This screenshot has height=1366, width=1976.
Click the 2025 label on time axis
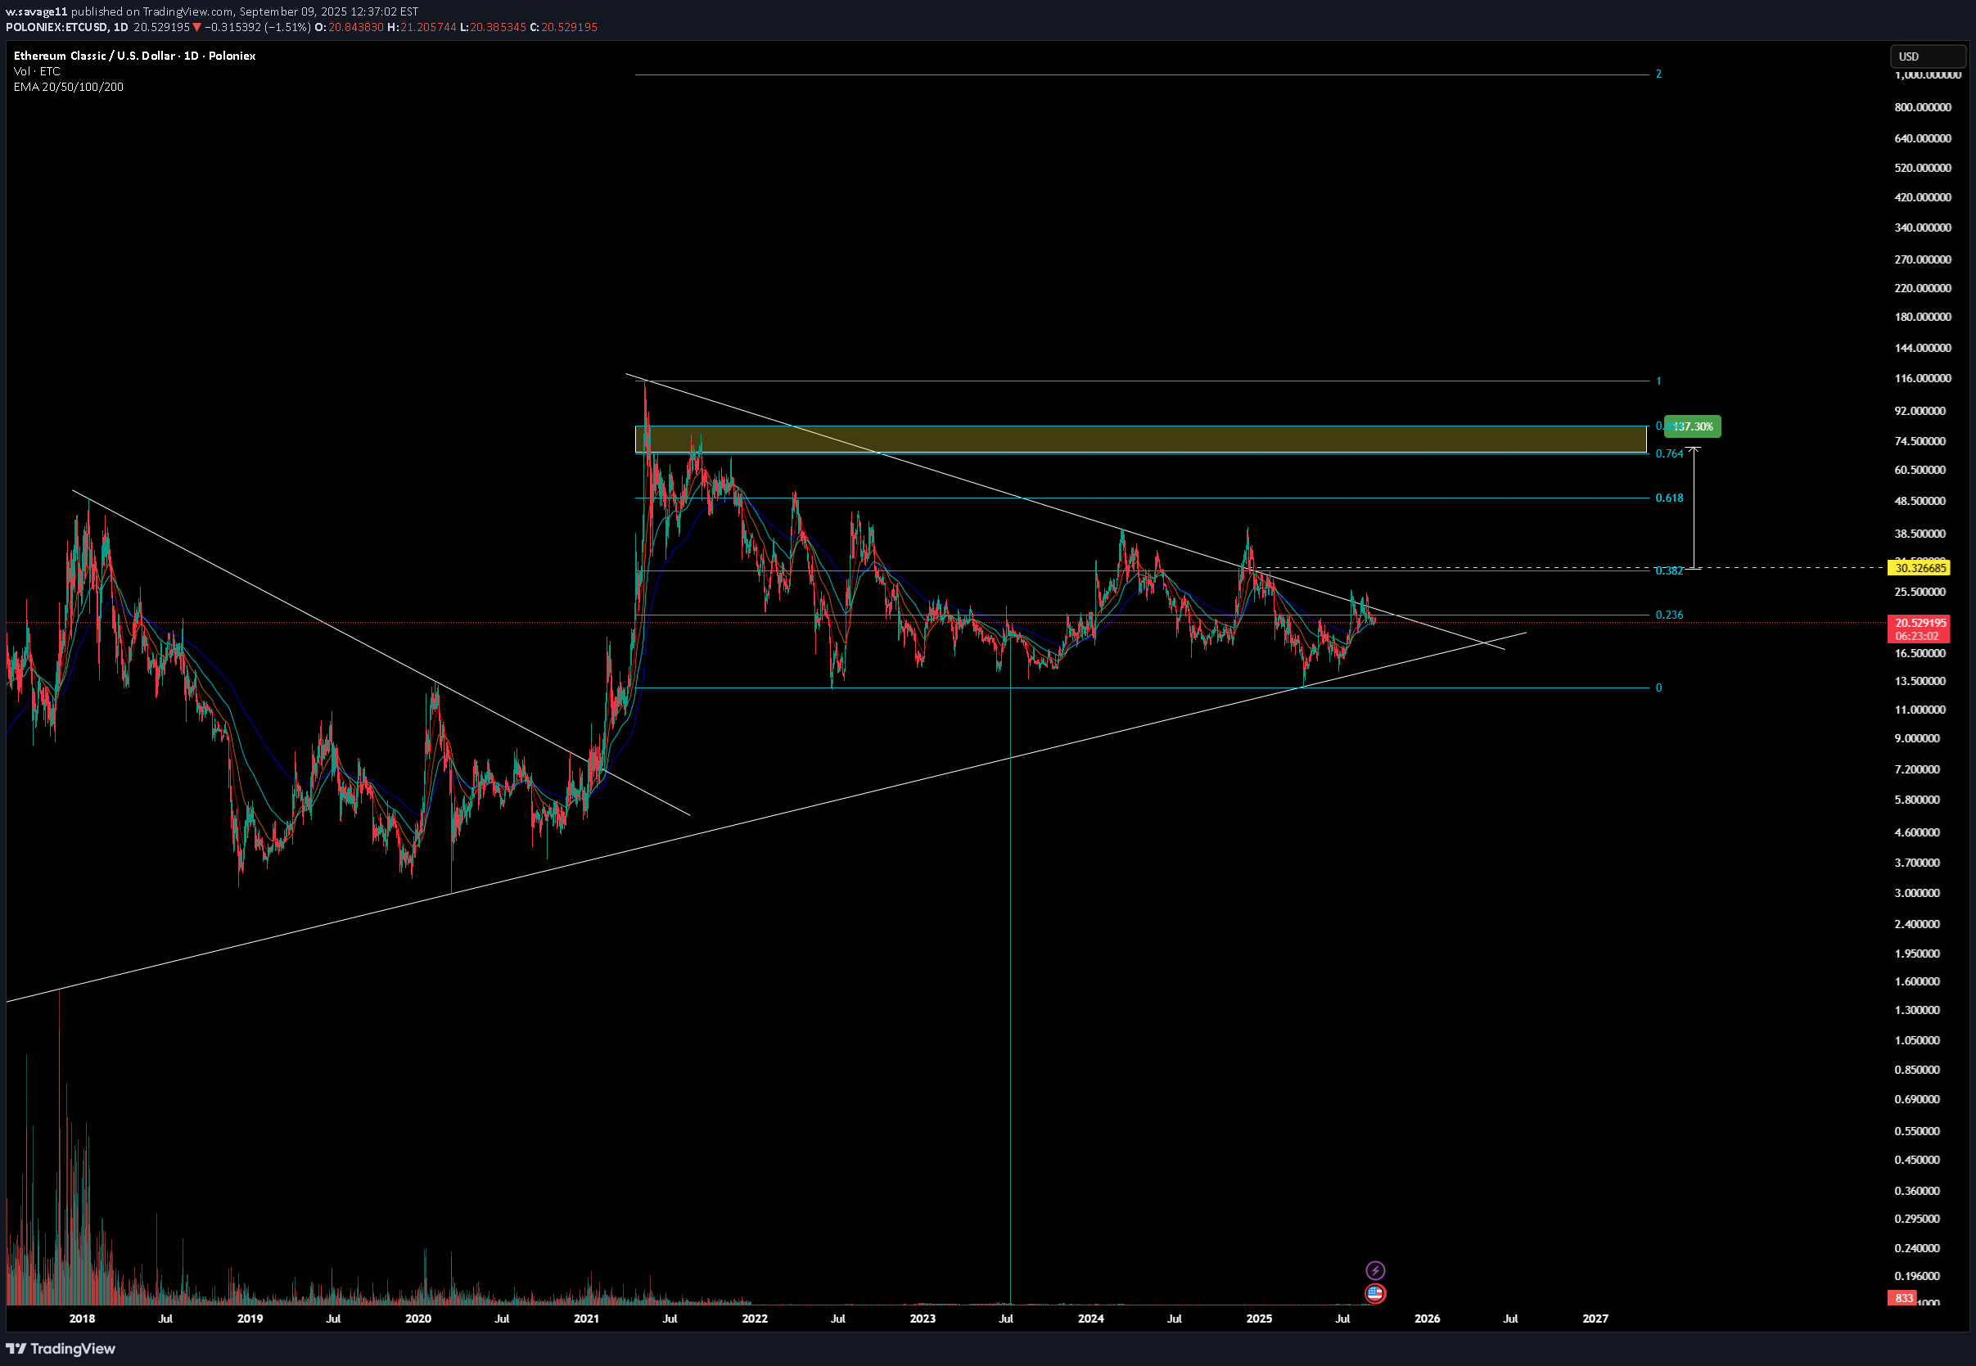click(x=1259, y=1318)
